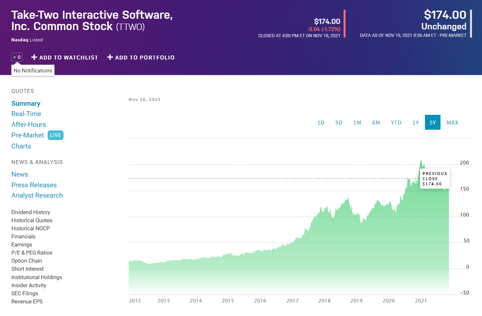Open the Earnings page
482x316 pixels.
(x=22, y=245)
